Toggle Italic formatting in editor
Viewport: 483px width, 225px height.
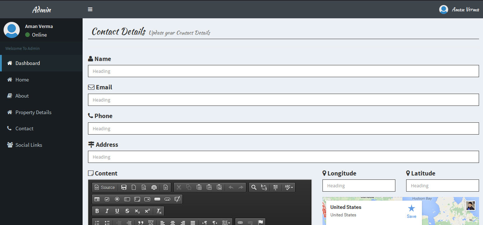(107, 211)
